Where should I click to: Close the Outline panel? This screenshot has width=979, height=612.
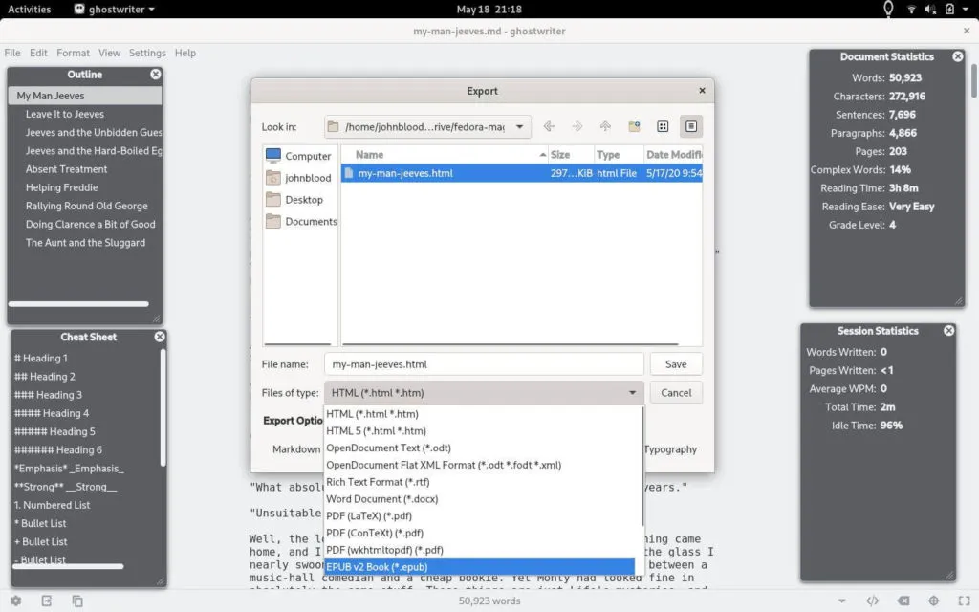click(x=156, y=75)
